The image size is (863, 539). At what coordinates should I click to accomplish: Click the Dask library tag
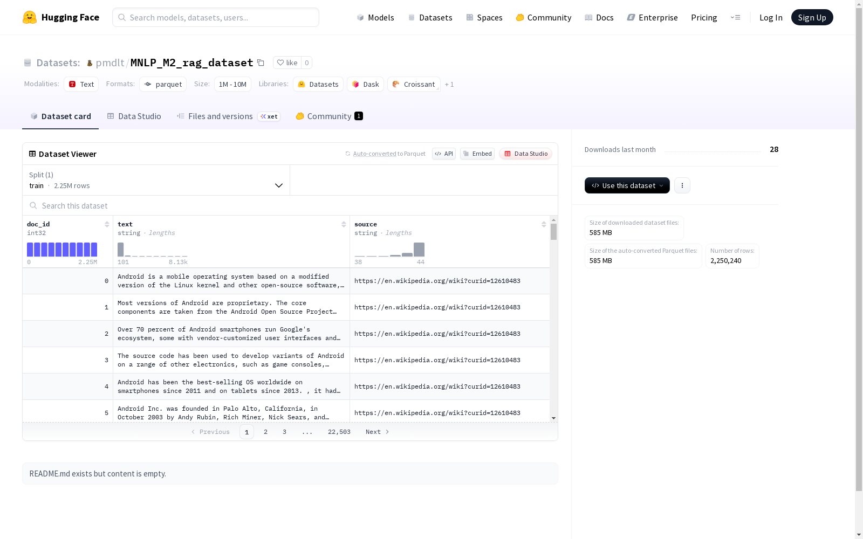(x=365, y=84)
